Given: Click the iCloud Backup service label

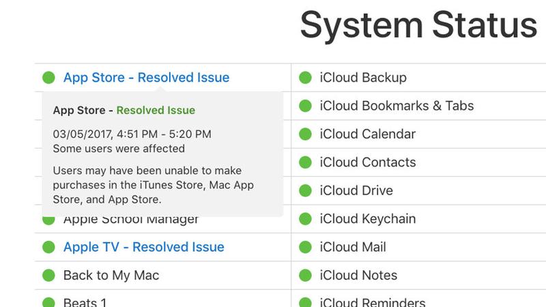Looking at the screenshot, I should tap(363, 78).
